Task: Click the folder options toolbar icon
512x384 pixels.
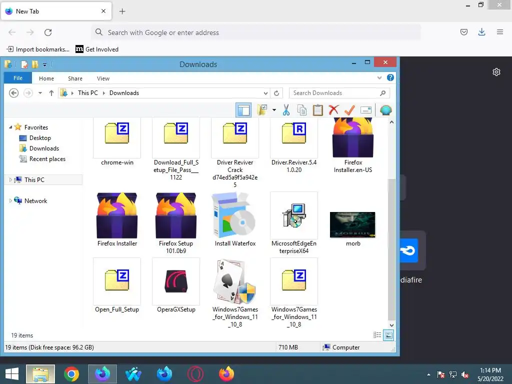Action: point(262,110)
